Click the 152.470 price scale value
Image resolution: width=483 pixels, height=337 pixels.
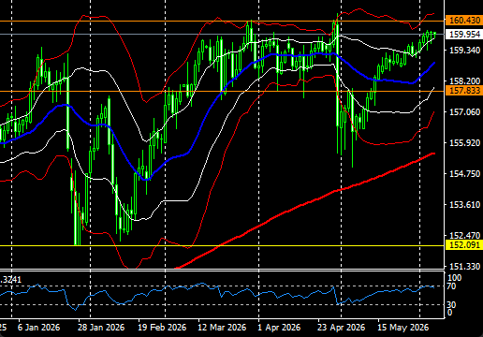(x=464, y=235)
